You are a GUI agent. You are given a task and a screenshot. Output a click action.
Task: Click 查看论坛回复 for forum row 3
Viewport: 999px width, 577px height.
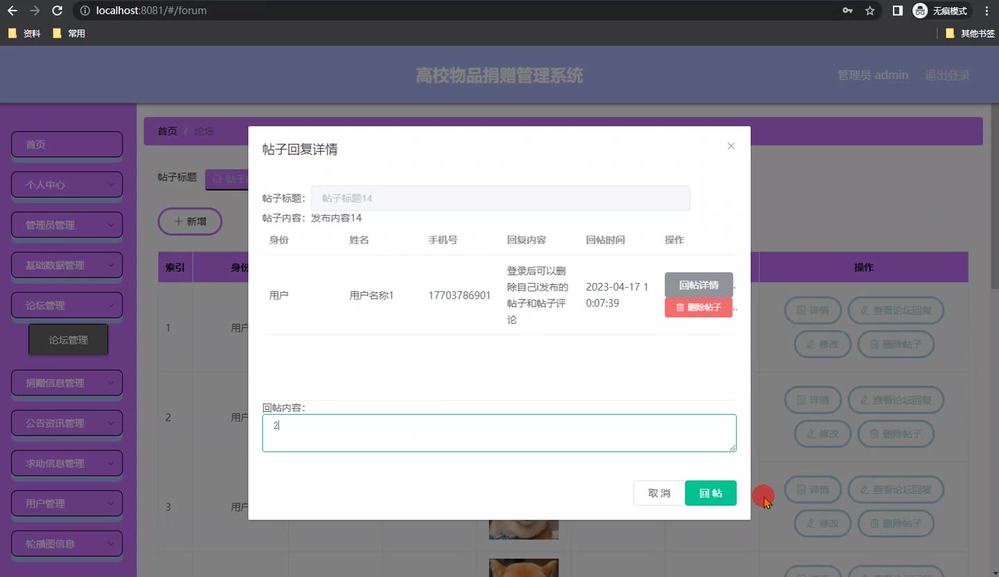click(x=896, y=490)
